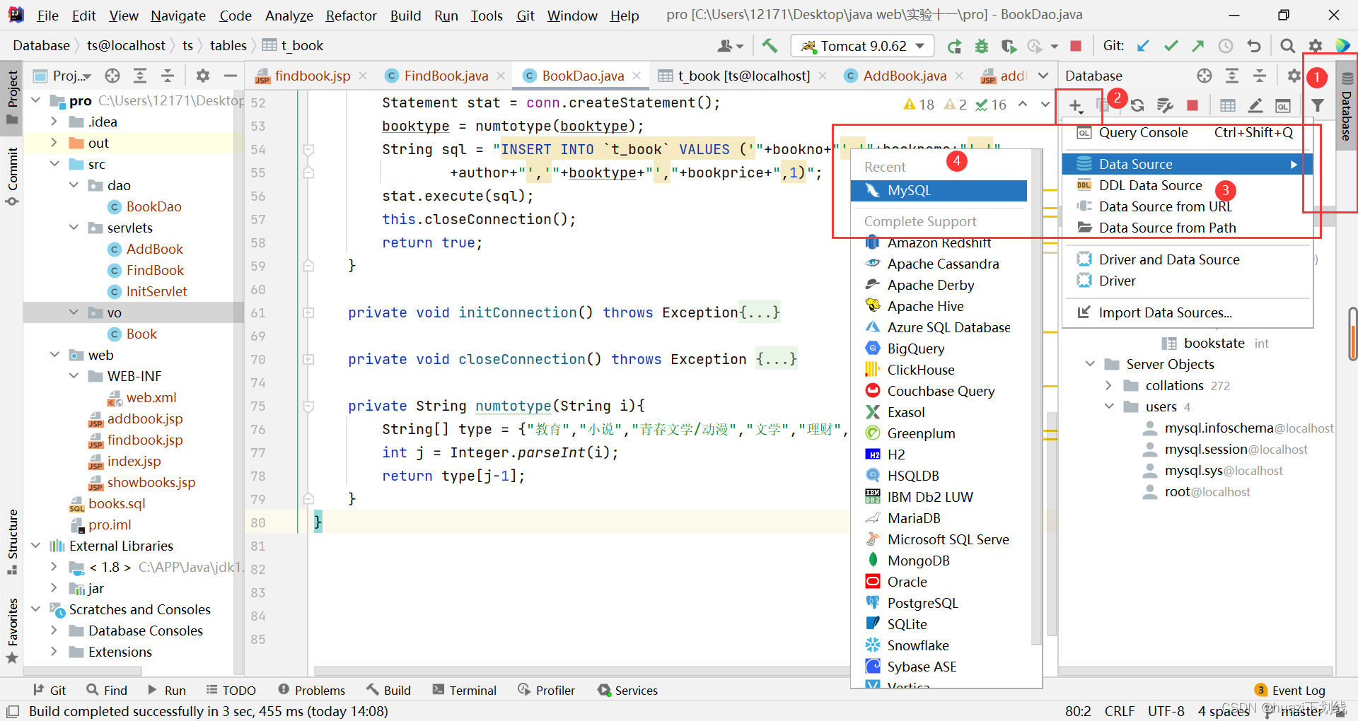1358x721 pixels.
Task: Expand all in Project panel
Action: pos(140,76)
